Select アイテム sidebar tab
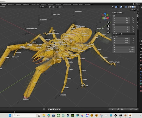142x118 pixels. 138,15
